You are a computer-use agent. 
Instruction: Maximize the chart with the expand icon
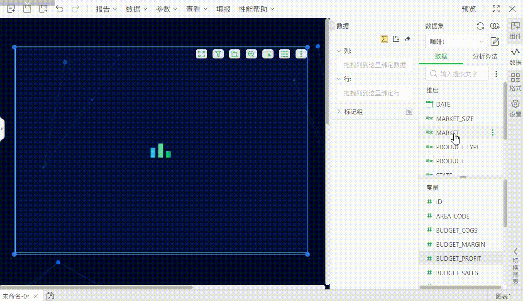point(202,54)
